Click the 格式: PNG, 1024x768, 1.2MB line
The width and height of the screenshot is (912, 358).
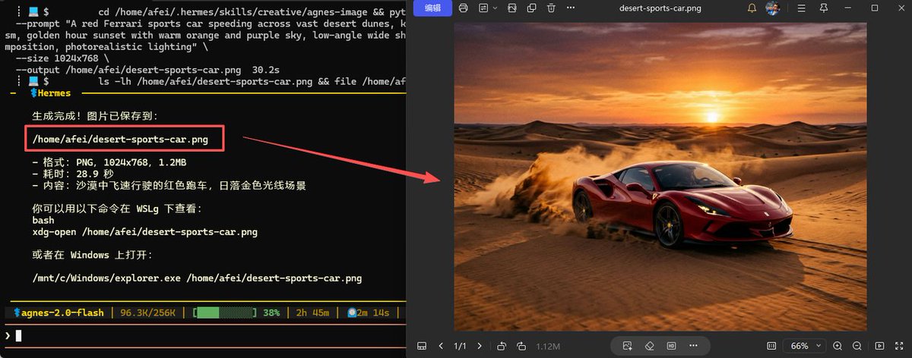tap(109, 162)
